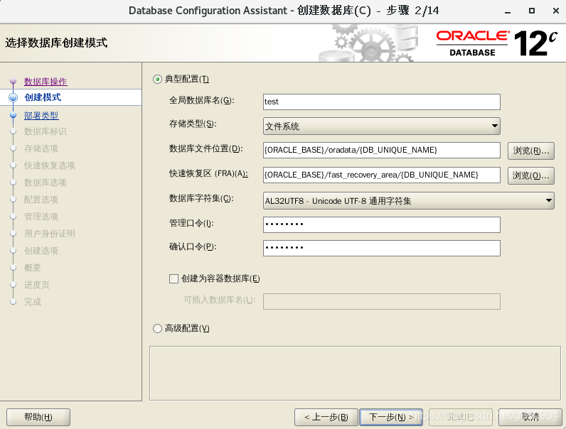Image resolution: width=566 pixels, height=429 pixels.
Task: Click the 部署类型 step bullet icon
Action: (x=13, y=115)
